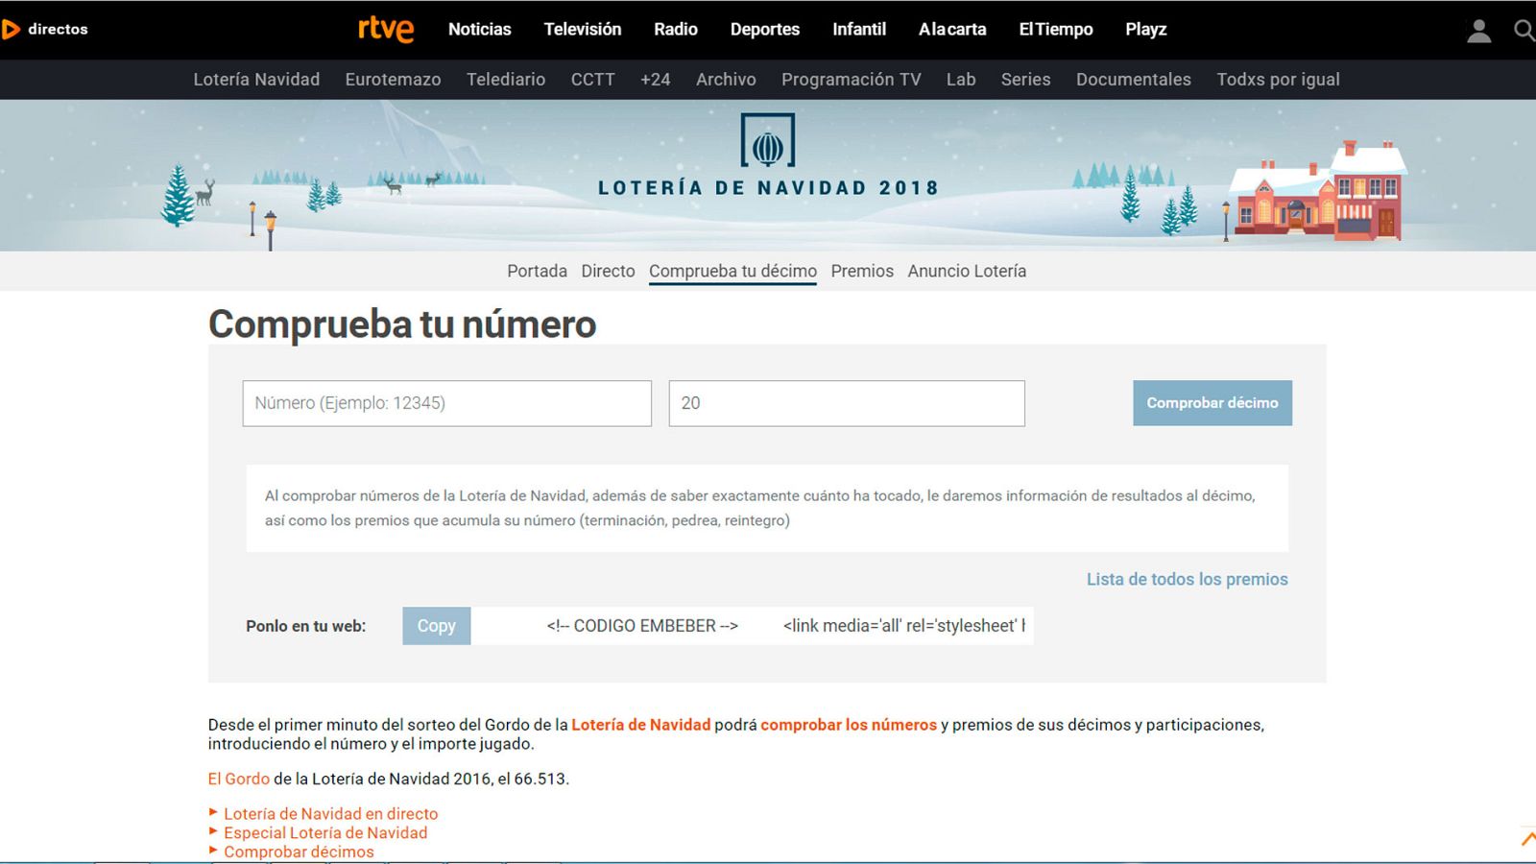Open the 'Deportes' menu item
The image size is (1536, 864).
tap(764, 30)
